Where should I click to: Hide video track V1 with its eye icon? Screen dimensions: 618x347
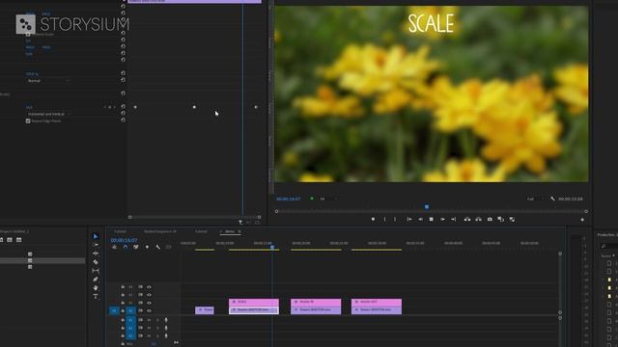click(149, 310)
